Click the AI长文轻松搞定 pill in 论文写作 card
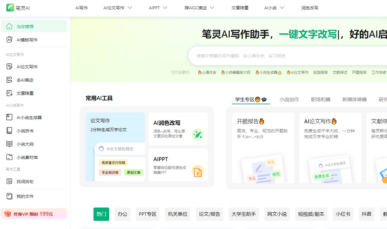The image size is (387, 229). coord(120,149)
